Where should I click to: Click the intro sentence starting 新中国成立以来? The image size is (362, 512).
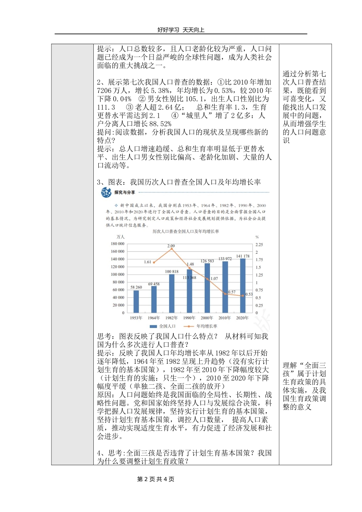point(186,215)
